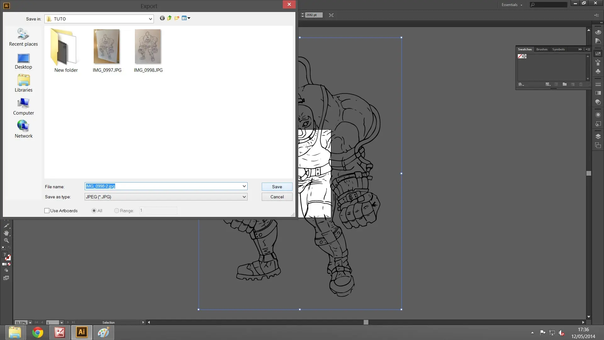Change screen mode in the toolbar
The height and width of the screenshot is (340, 604).
pyautogui.click(x=6, y=278)
